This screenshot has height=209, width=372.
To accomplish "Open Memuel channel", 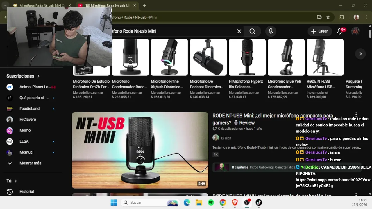I will coord(31,152).
